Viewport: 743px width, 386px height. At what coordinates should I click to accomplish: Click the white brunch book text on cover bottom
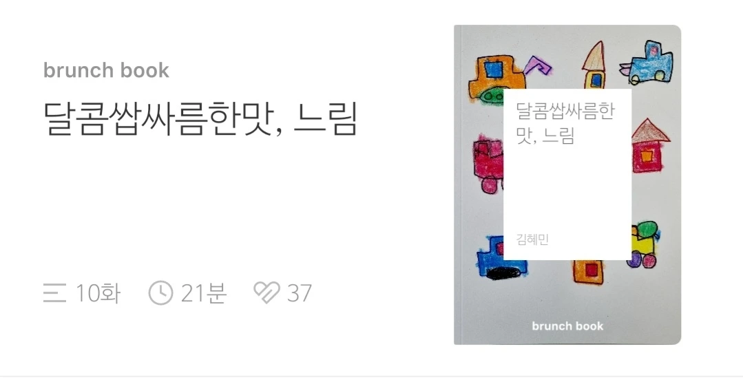point(567,326)
